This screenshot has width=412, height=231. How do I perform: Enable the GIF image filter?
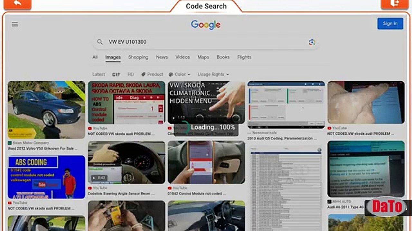click(116, 74)
